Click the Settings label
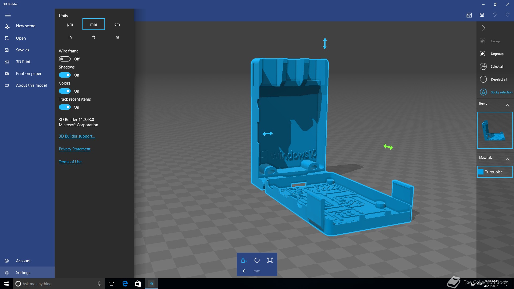This screenshot has width=514, height=289. [x=23, y=273]
